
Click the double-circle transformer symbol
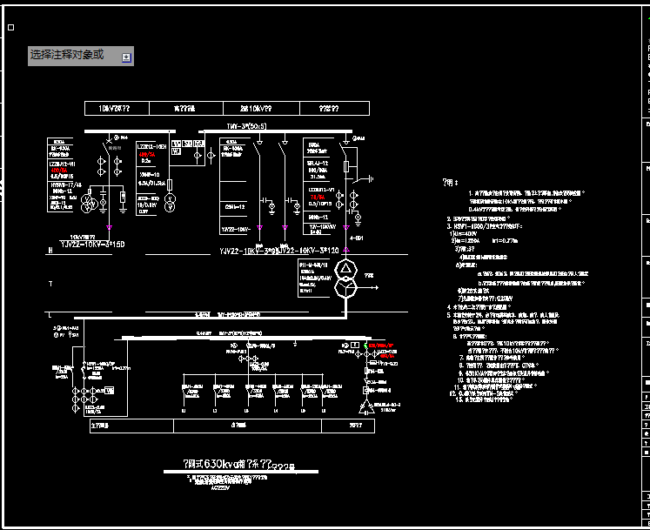[346, 277]
